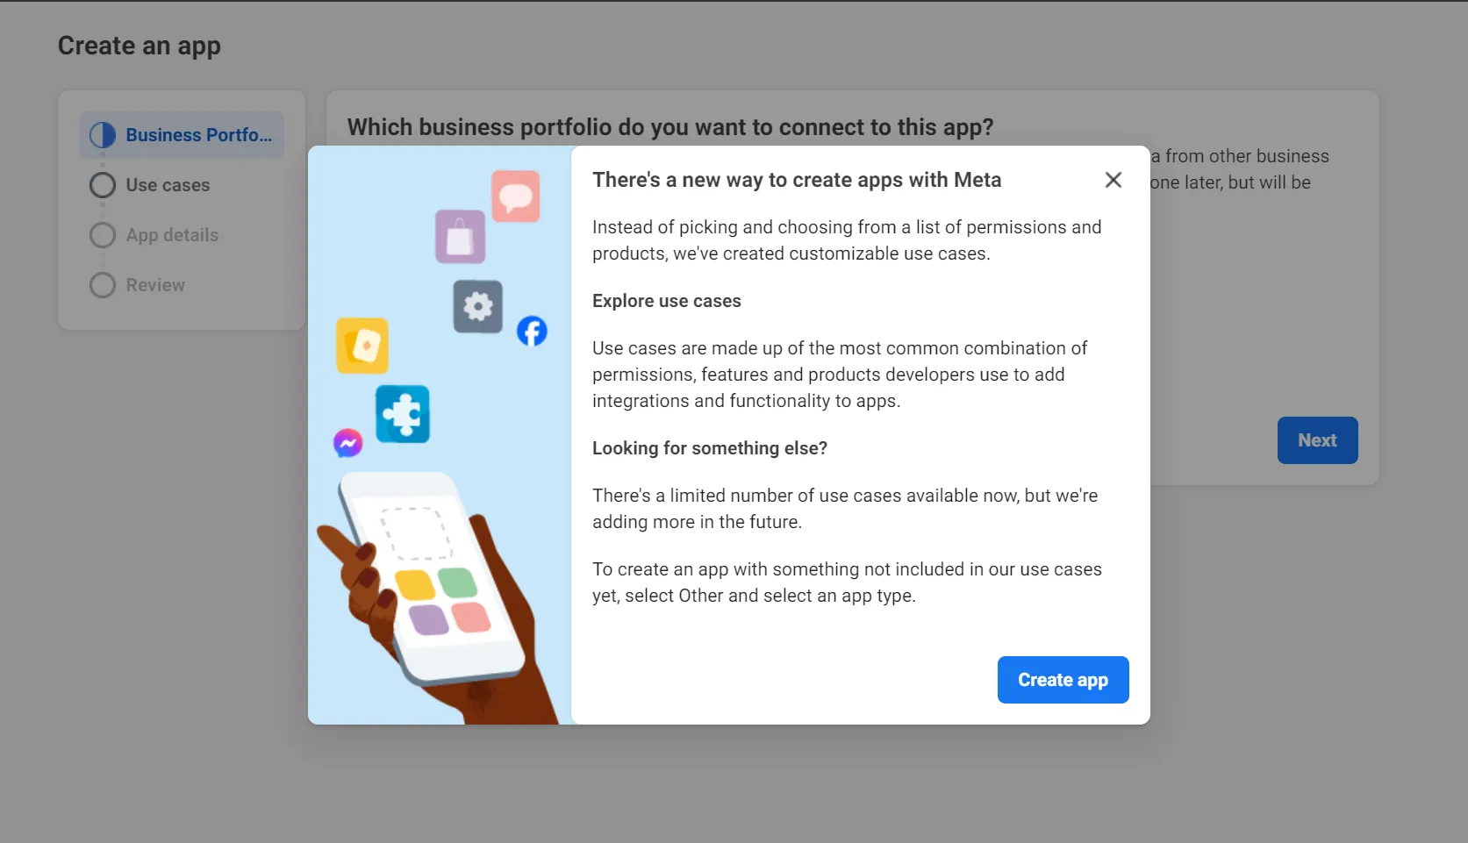
Task: Click the Create app button
Action: [1063, 680]
